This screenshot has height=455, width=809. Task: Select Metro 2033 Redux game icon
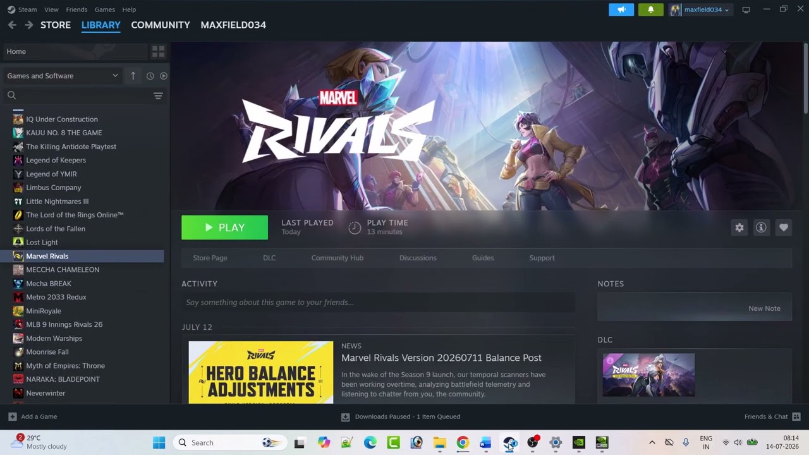18,297
